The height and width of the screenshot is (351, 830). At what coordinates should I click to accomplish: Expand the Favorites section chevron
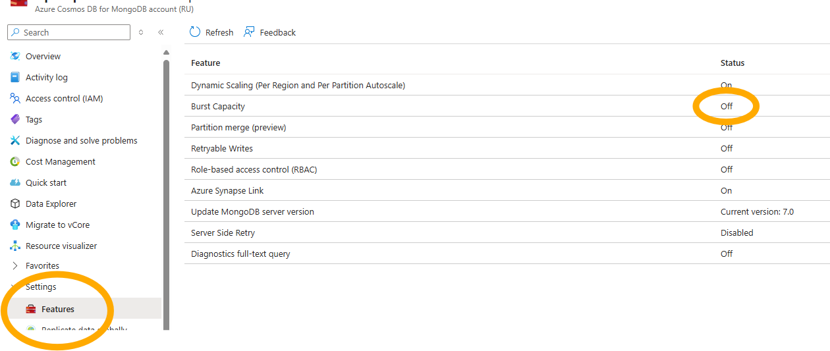[15, 265]
